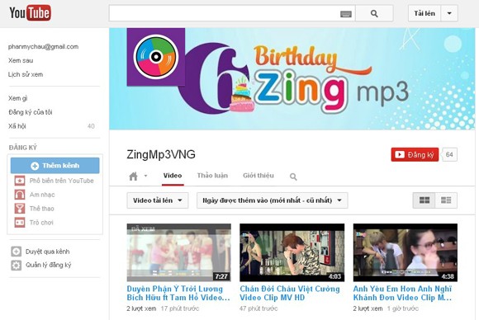
Task: Click the Âm nhạc headphones icon
Action: point(20,195)
